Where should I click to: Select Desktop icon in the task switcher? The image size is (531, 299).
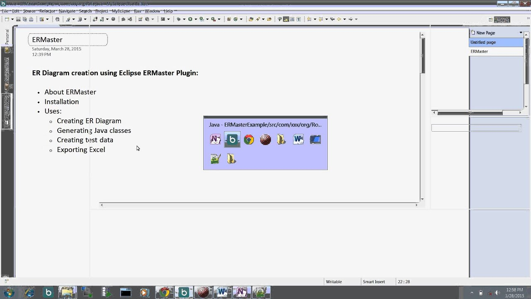point(315,140)
